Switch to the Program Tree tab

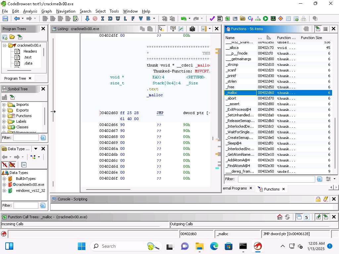(15, 78)
